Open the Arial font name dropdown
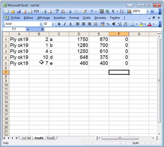164x147 pixels. point(41,24)
